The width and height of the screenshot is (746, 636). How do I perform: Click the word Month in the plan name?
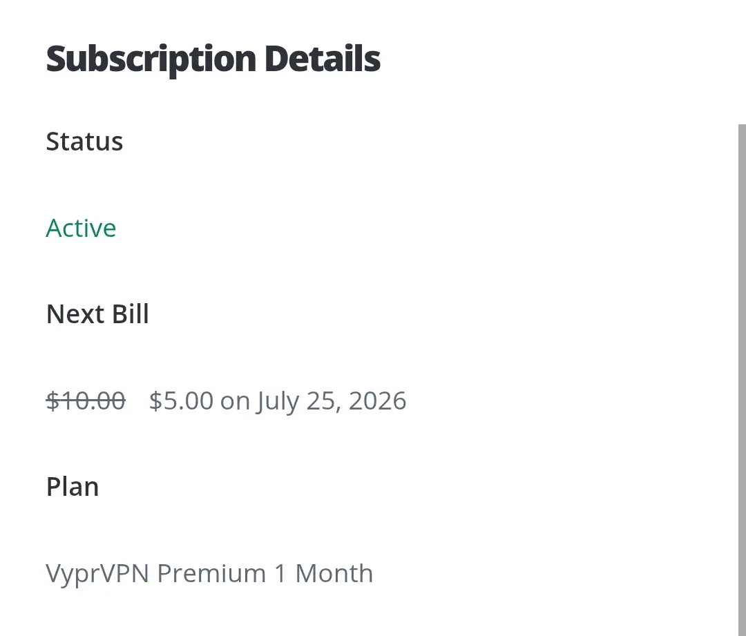[334, 573]
